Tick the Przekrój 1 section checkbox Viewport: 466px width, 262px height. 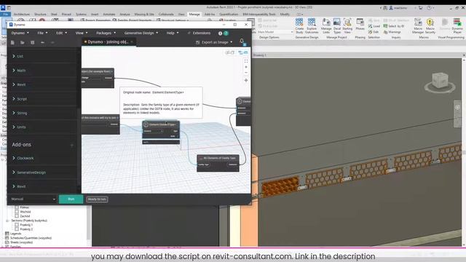coord(17,225)
